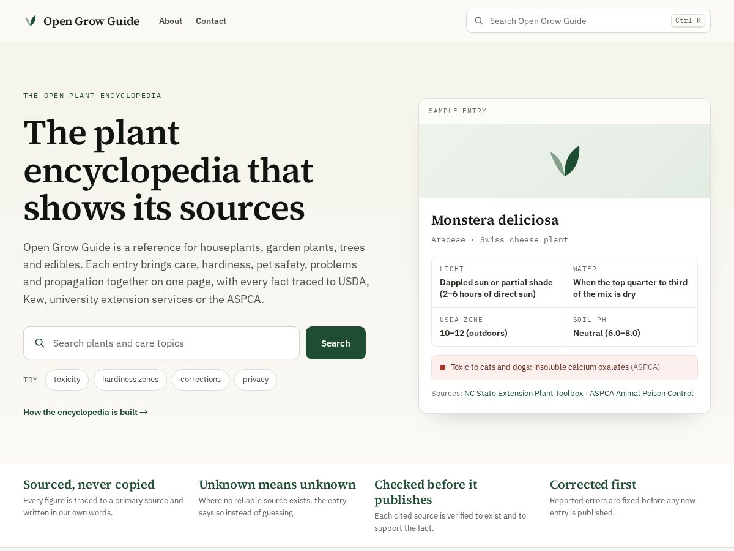Open NC State Extension Plant Toolbox source
Viewport: 734px width, 551px height.
click(524, 394)
